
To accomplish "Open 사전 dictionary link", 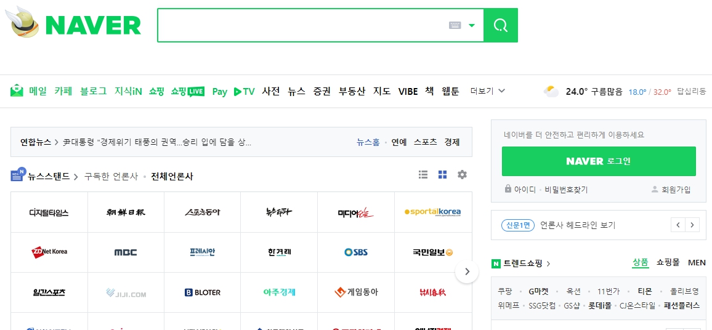I will (x=271, y=91).
